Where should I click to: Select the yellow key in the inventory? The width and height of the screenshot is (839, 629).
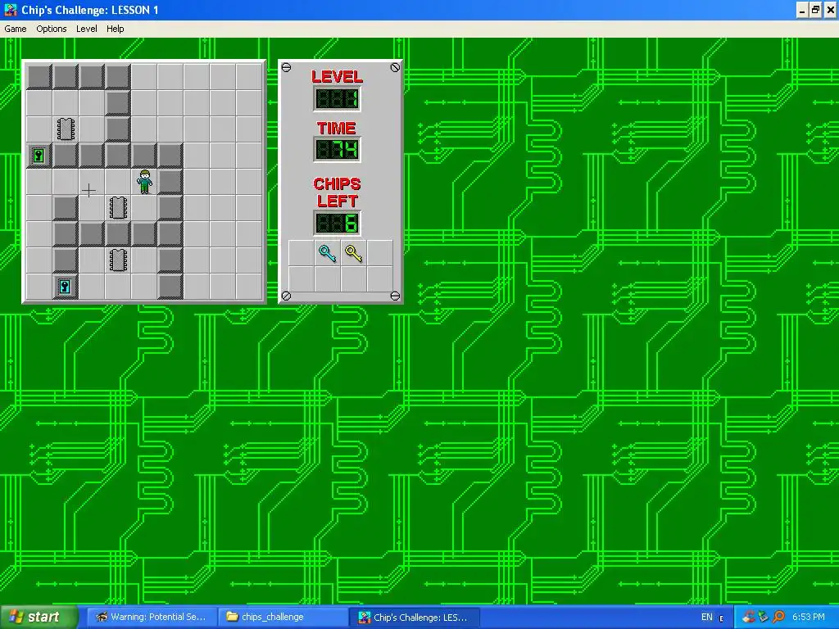354,254
